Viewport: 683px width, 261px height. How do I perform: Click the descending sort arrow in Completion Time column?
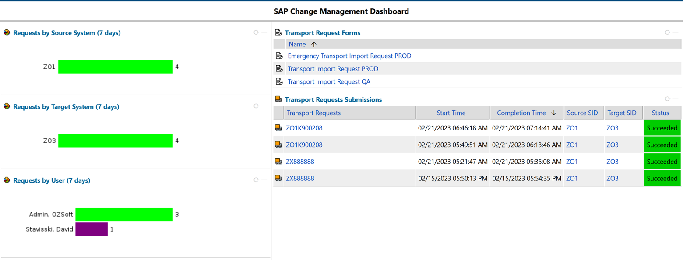pyautogui.click(x=554, y=113)
